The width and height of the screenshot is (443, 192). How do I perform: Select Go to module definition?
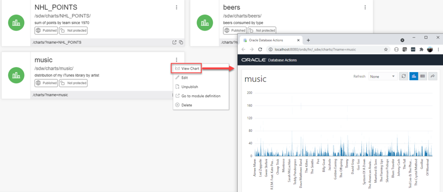[201, 96]
